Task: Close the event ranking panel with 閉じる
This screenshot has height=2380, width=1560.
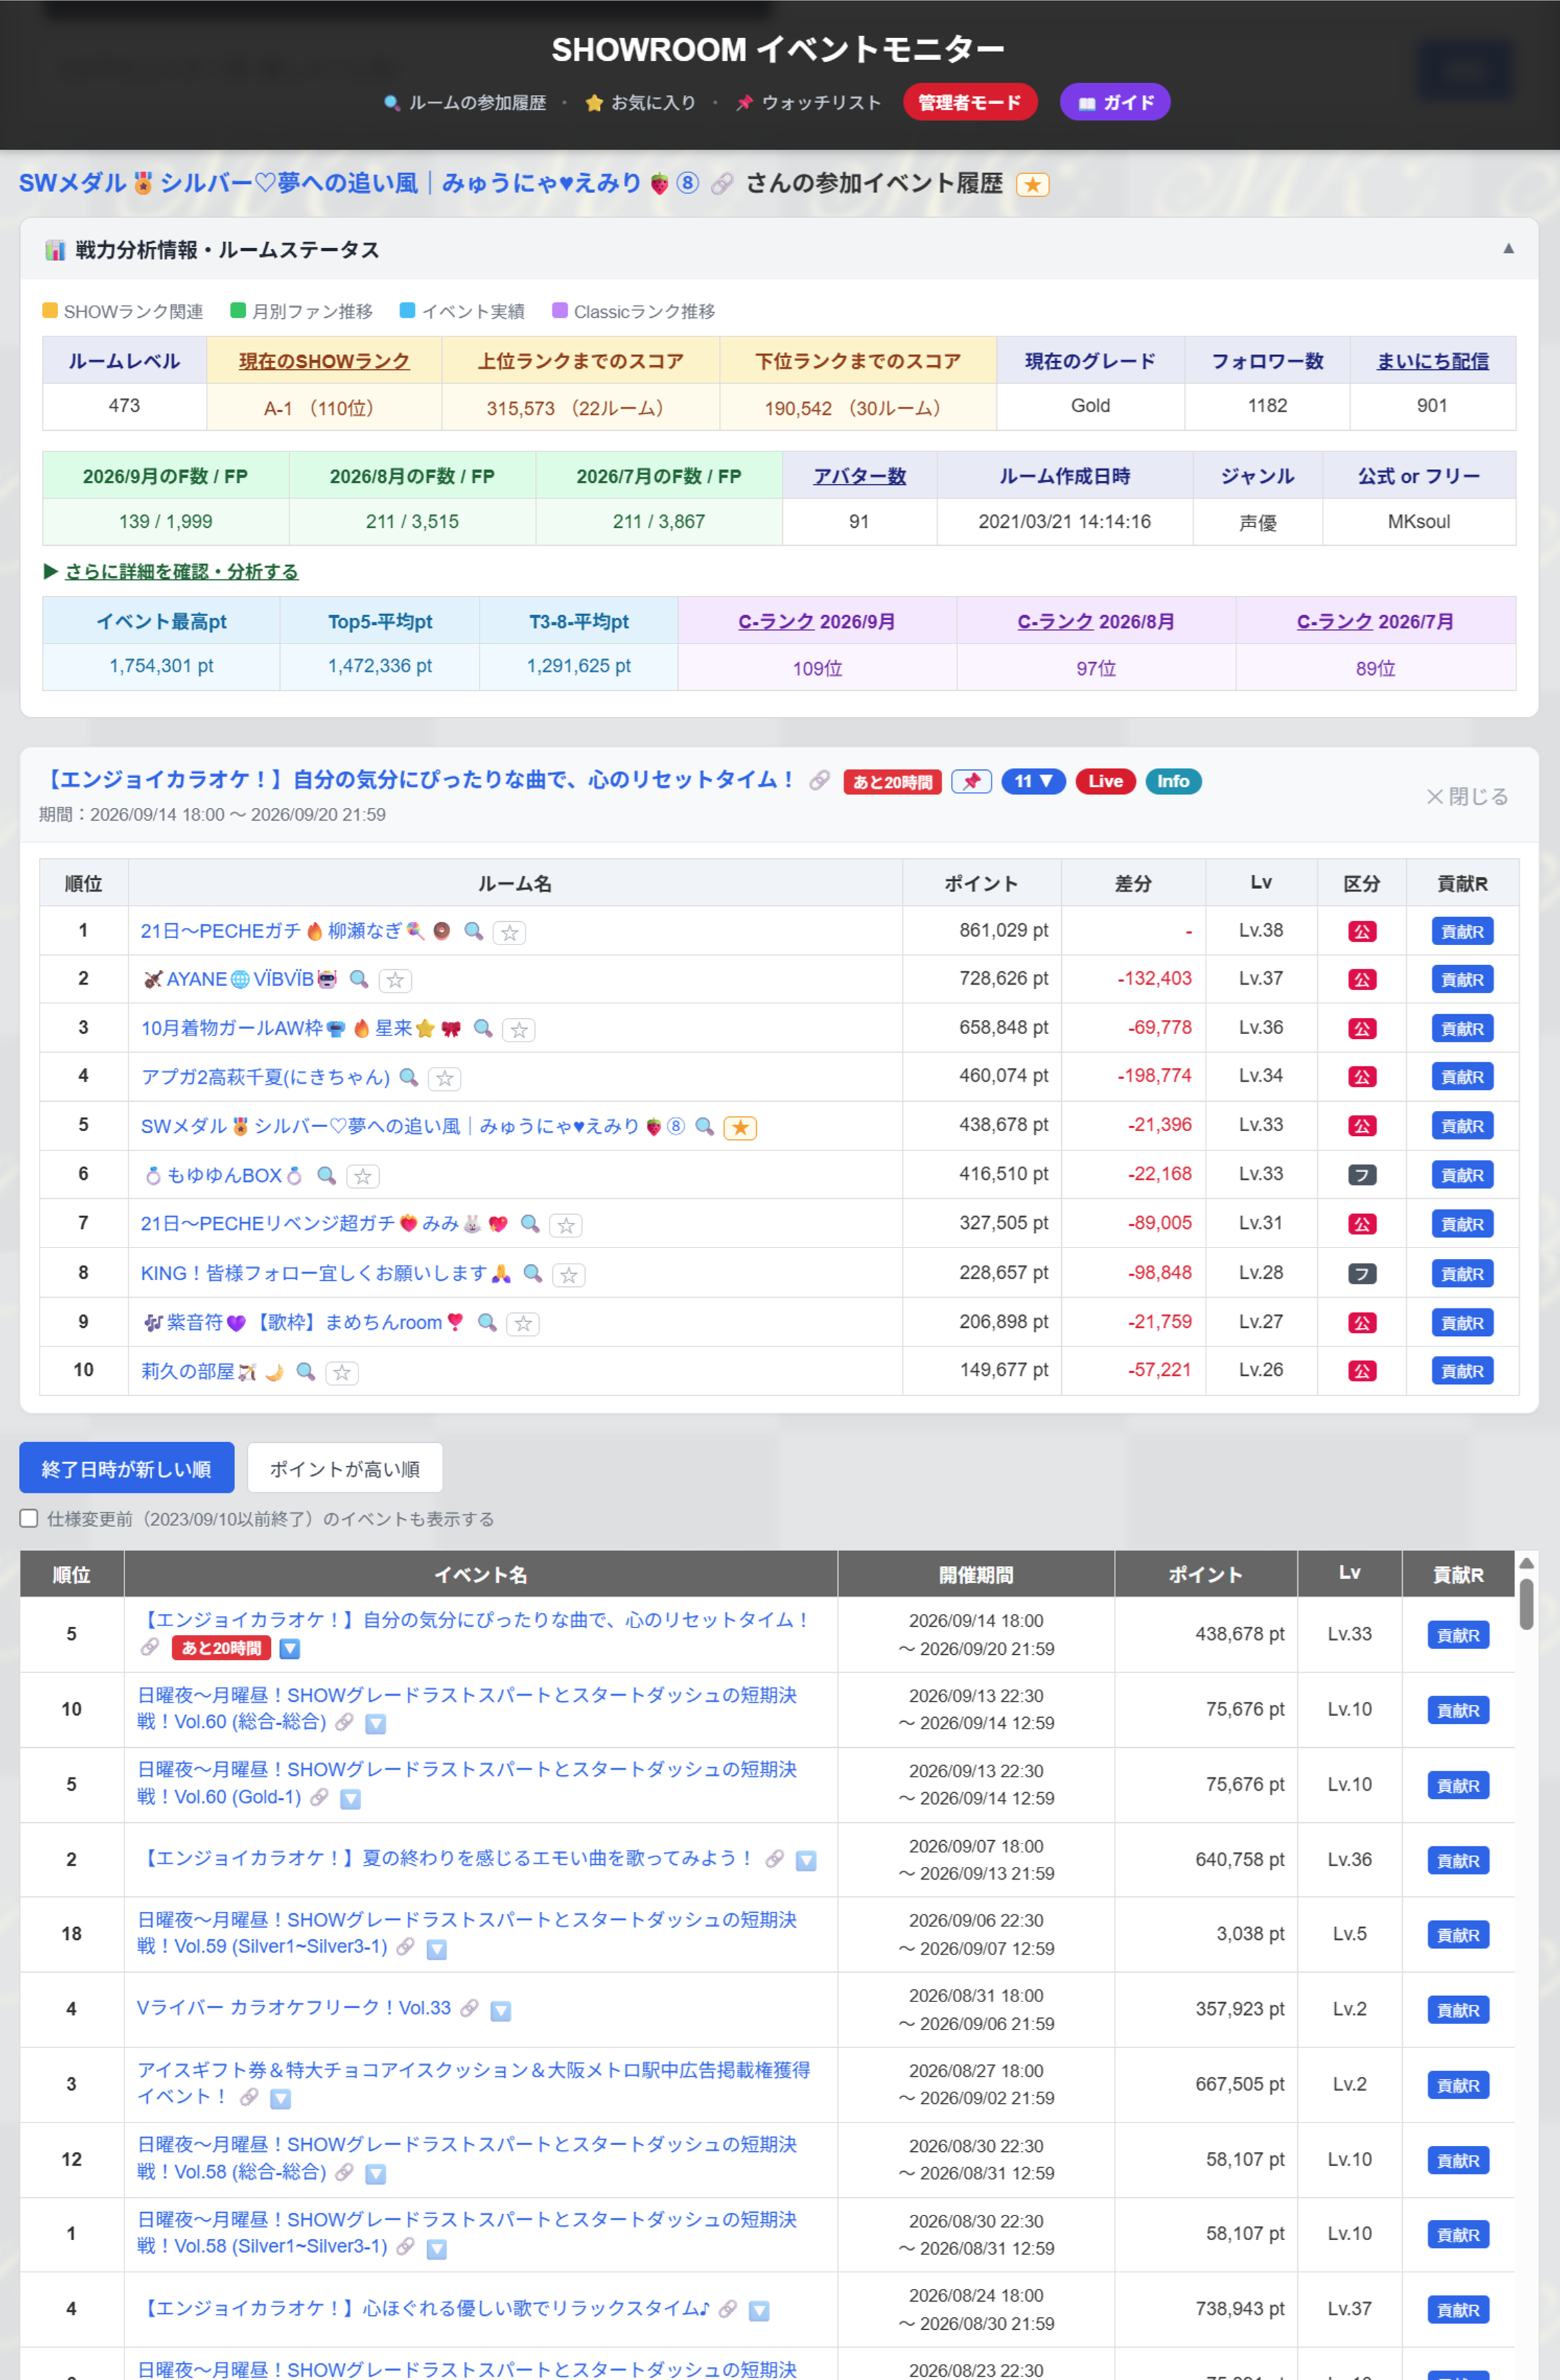Action: (1467, 796)
